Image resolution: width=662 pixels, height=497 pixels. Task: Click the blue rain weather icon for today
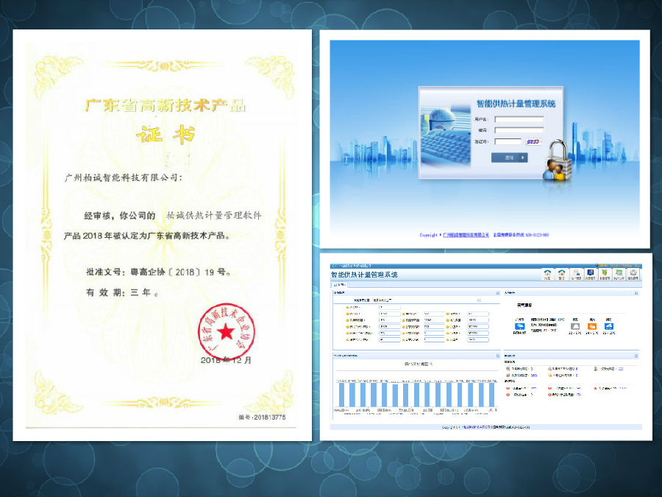pyautogui.click(x=519, y=326)
